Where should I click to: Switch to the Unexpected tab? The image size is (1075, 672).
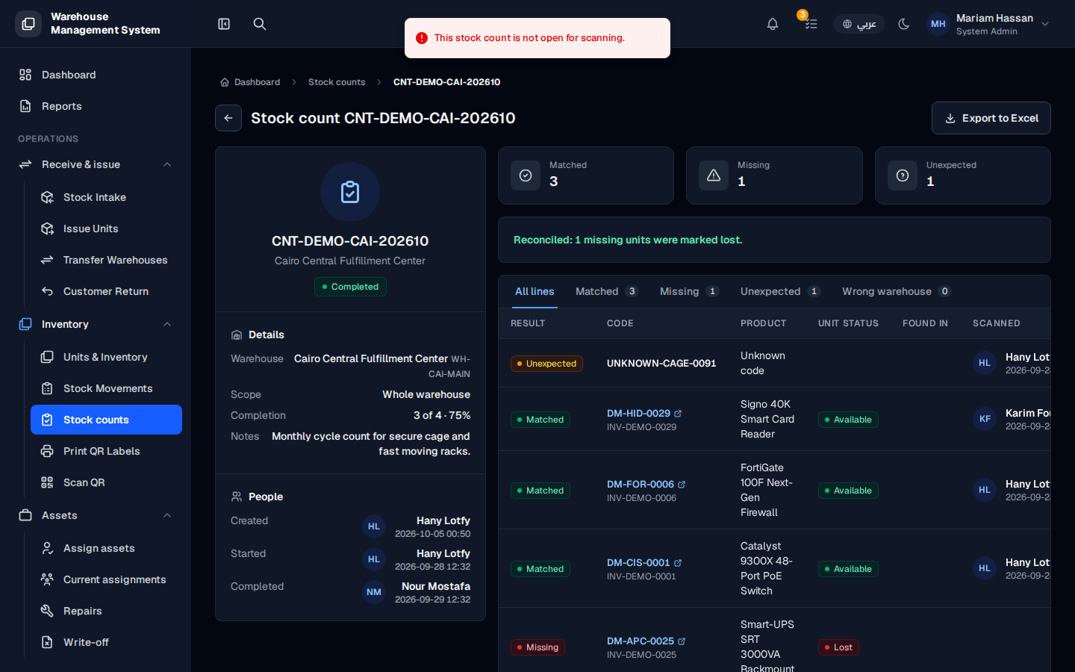(x=780, y=291)
